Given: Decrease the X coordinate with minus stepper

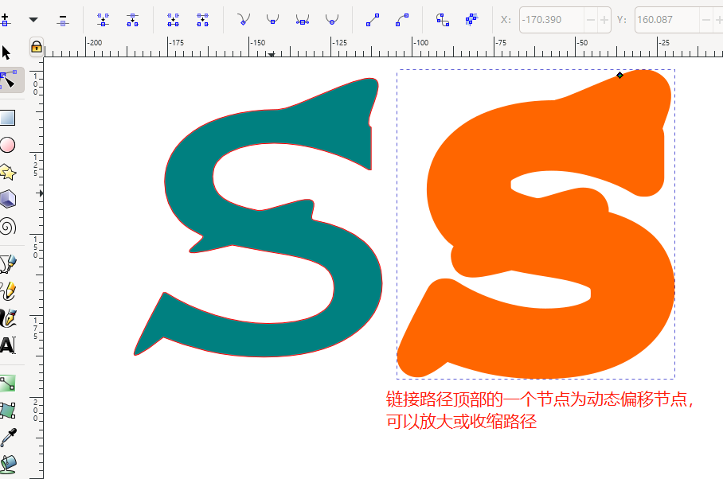Looking at the screenshot, I should 591,20.
